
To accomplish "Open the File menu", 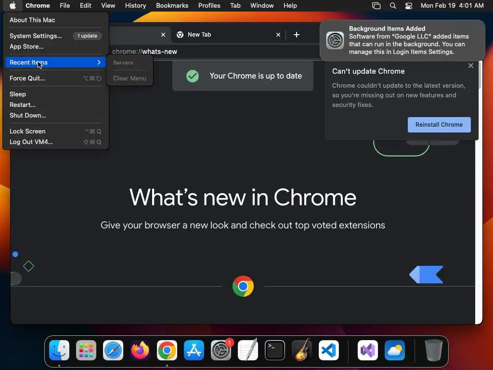I will pos(65,5).
